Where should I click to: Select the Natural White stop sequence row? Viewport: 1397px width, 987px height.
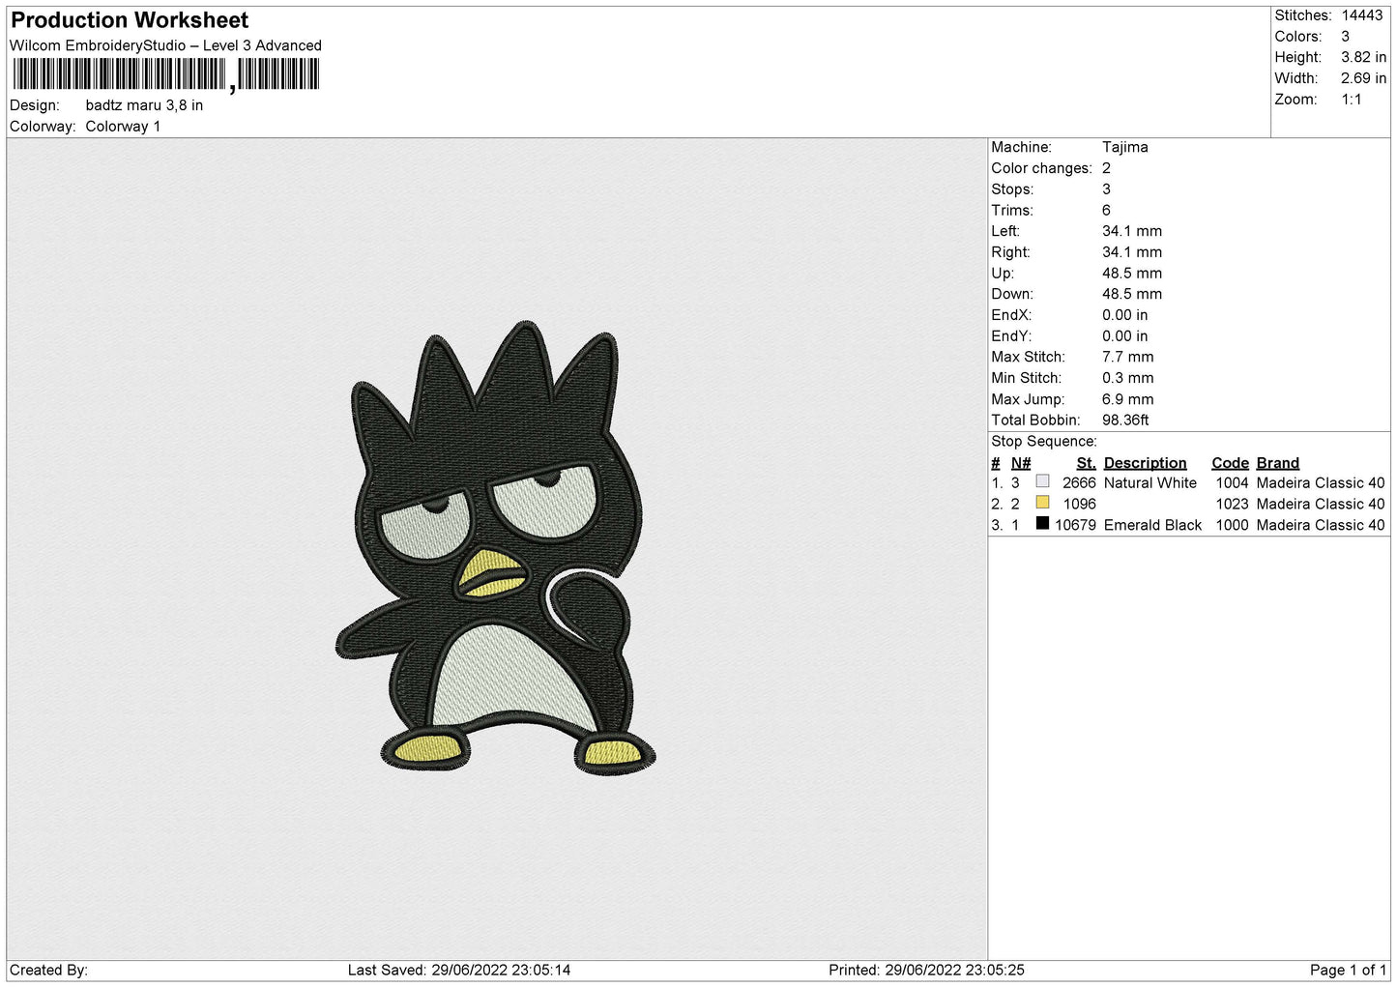tap(1188, 482)
